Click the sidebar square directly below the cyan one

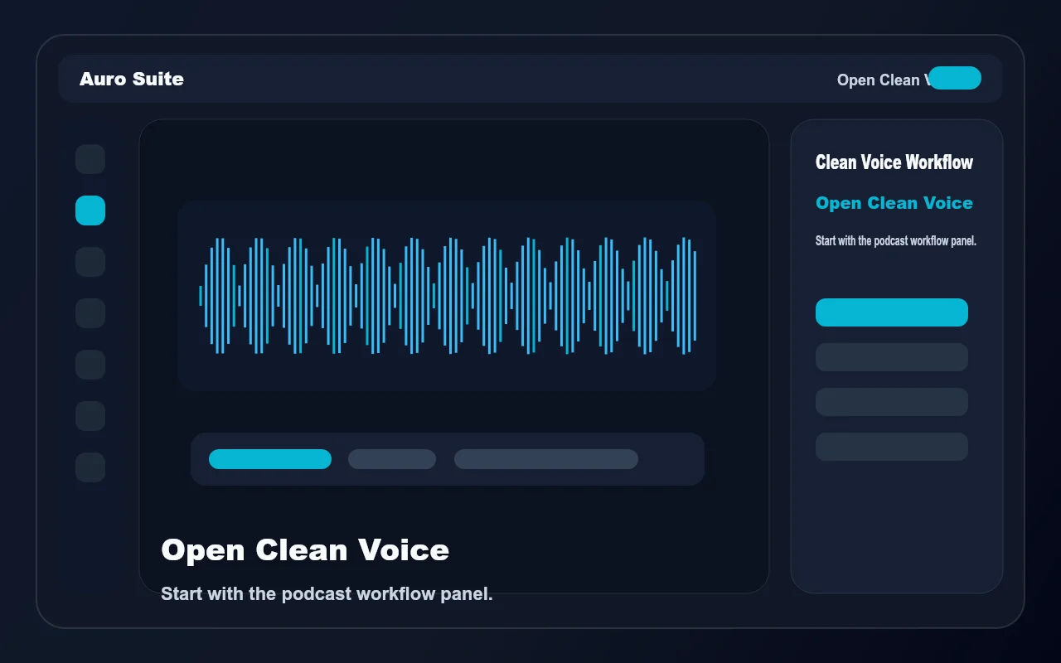(90, 262)
